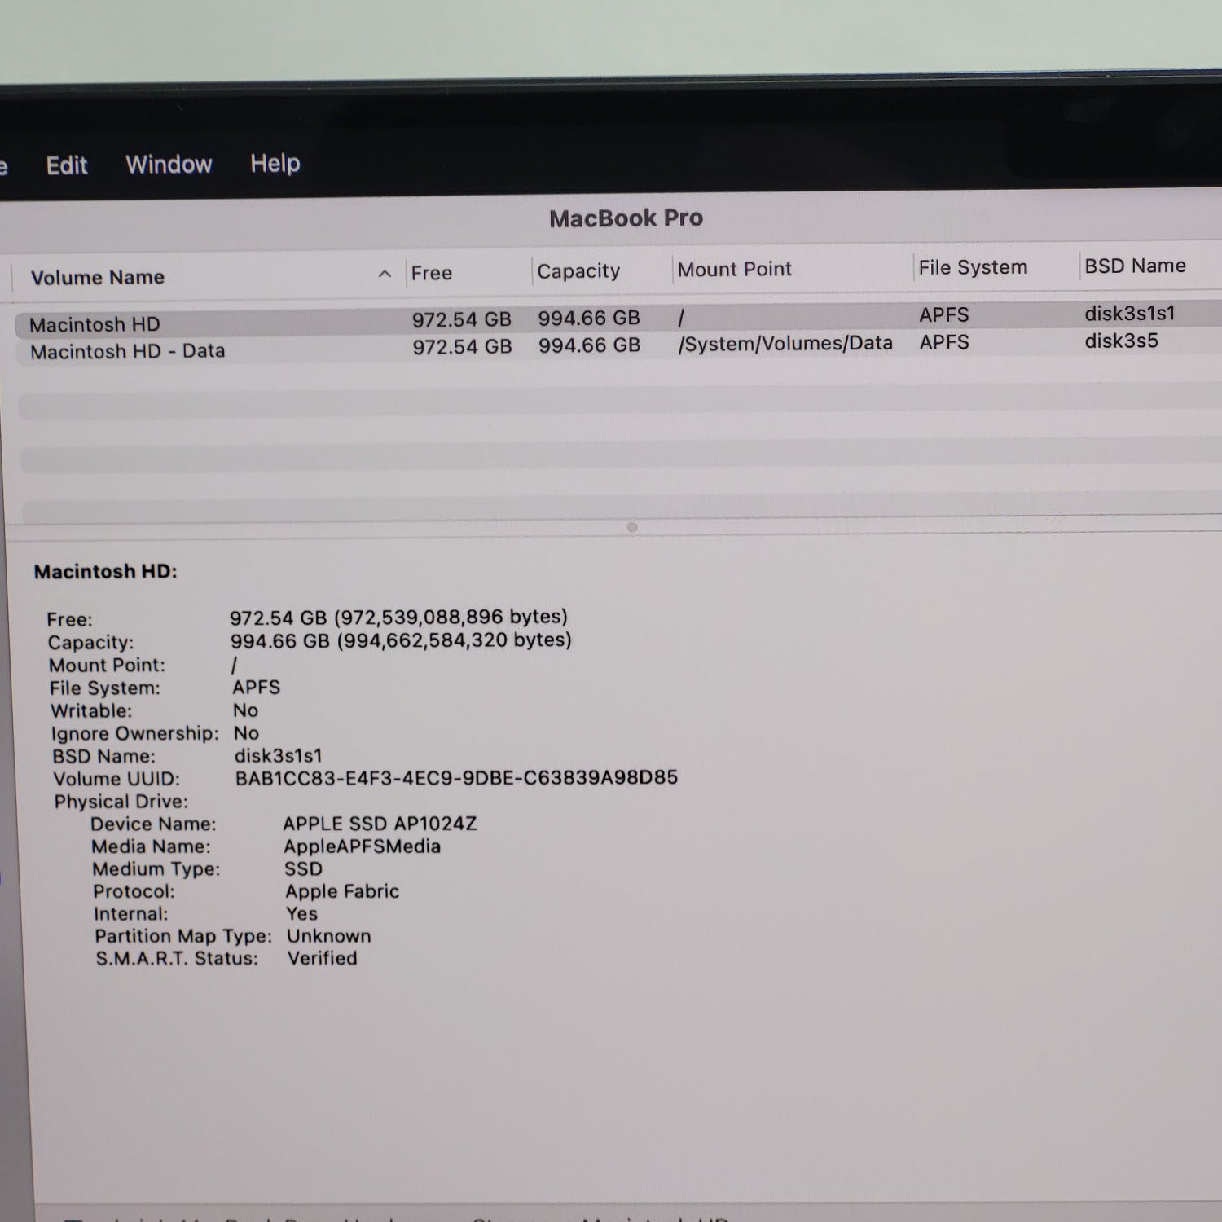Viewport: 1222px width, 1222px height.
Task: Click the sort arrow in Volume Name header
Action: 385,275
